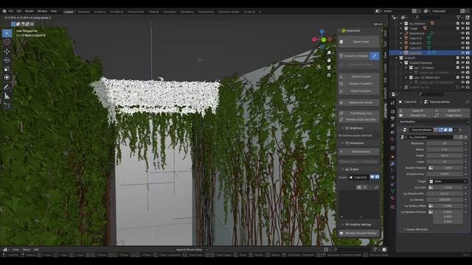The image size is (472, 265).
Task: Open the File menu
Action: [x=11, y=11]
